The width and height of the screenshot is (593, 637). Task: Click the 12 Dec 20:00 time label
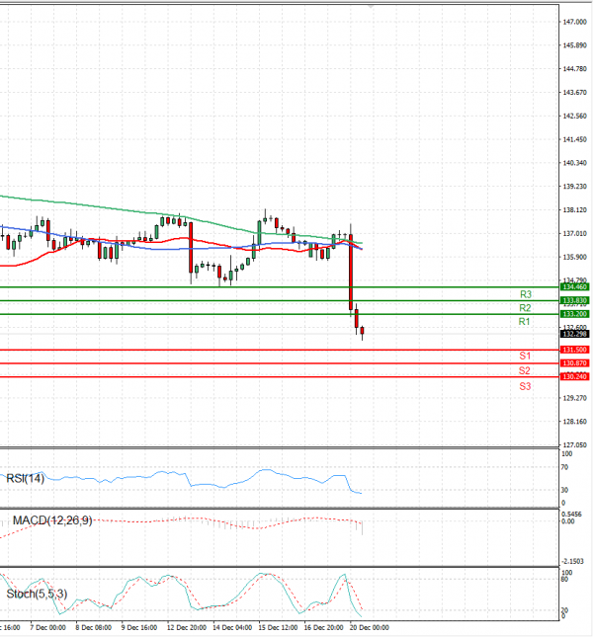point(187,628)
